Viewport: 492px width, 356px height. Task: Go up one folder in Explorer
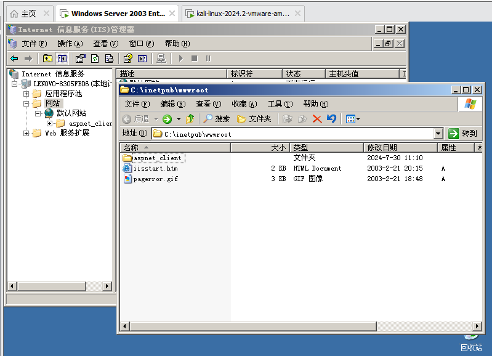pos(190,119)
